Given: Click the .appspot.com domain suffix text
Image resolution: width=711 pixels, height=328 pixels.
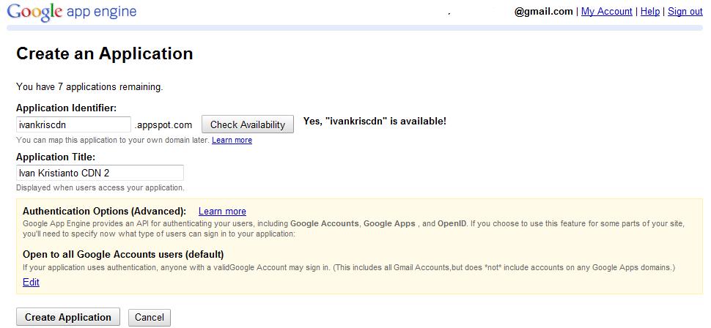Looking at the screenshot, I should (x=163, y=124).
